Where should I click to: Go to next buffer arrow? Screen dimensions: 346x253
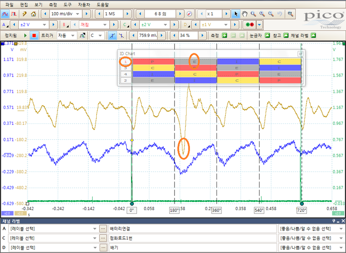tap(180, 14)
